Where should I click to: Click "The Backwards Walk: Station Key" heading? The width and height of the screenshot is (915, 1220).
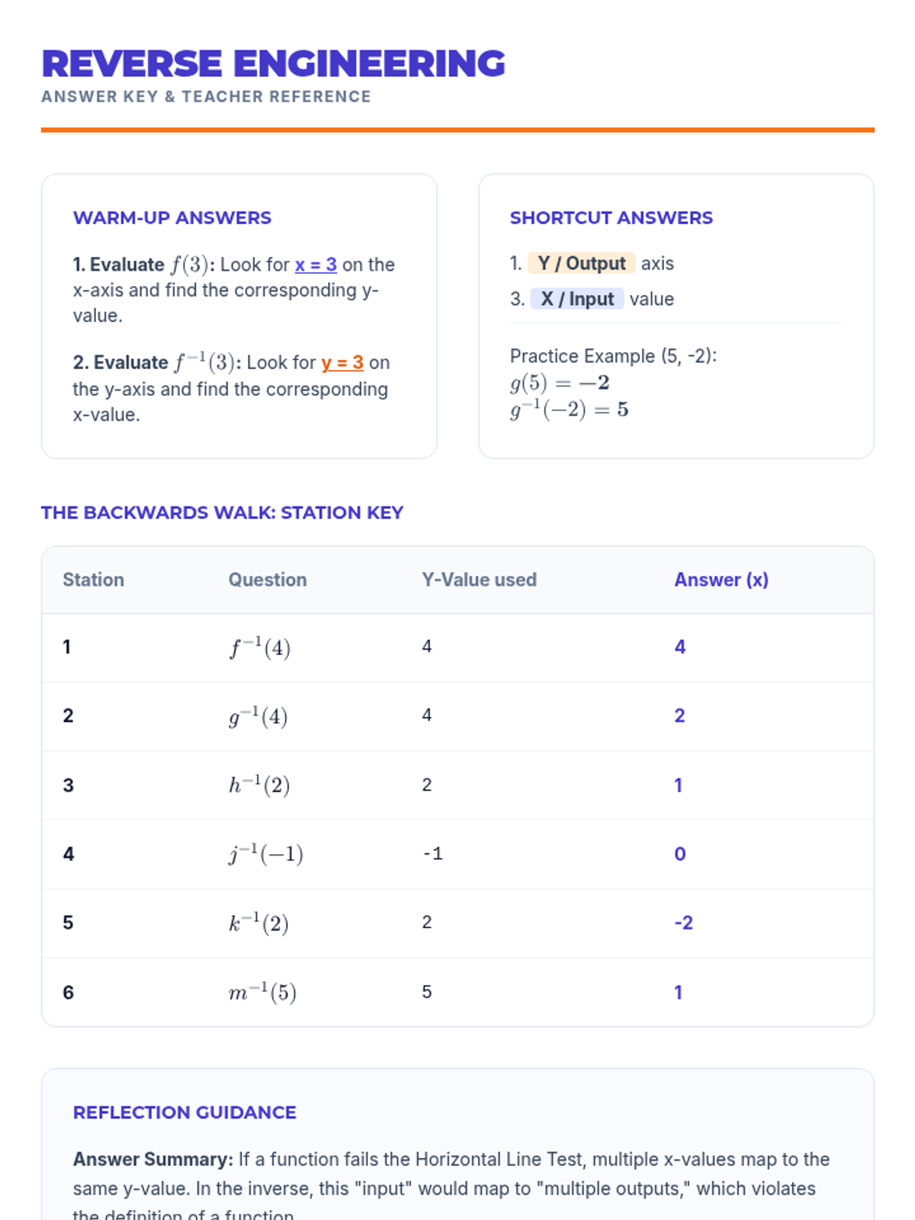(x=222, y=512)
